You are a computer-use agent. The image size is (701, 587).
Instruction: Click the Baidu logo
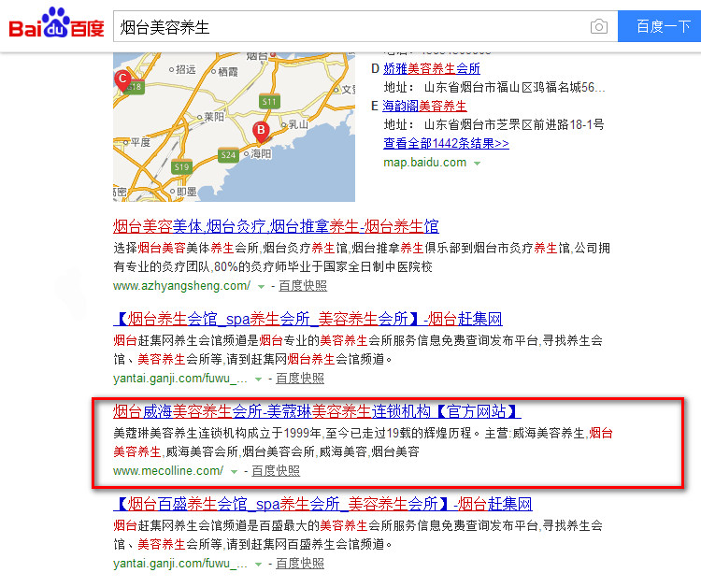[56, 23]
